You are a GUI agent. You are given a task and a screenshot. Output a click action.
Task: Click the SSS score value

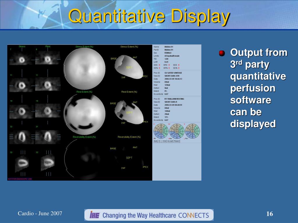pos(159,65)
